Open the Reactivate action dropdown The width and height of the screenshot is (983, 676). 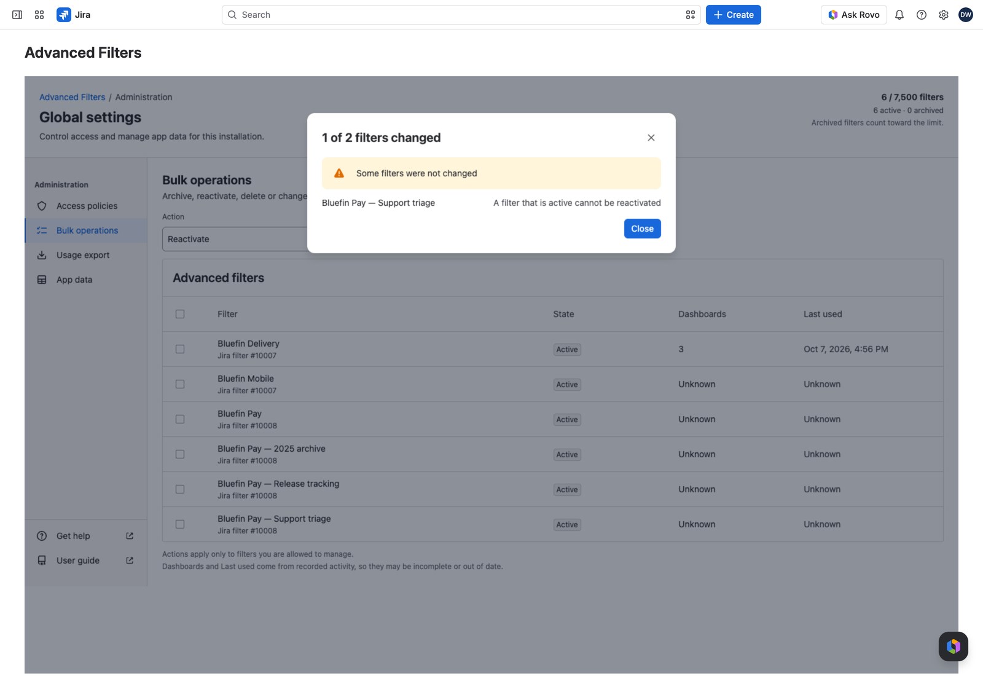coord(235,239)
